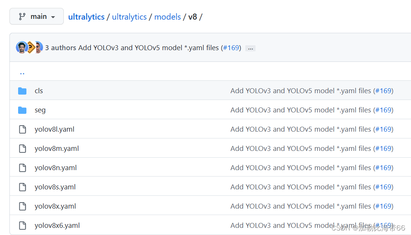Click the first author avatar

click(22, 48)
